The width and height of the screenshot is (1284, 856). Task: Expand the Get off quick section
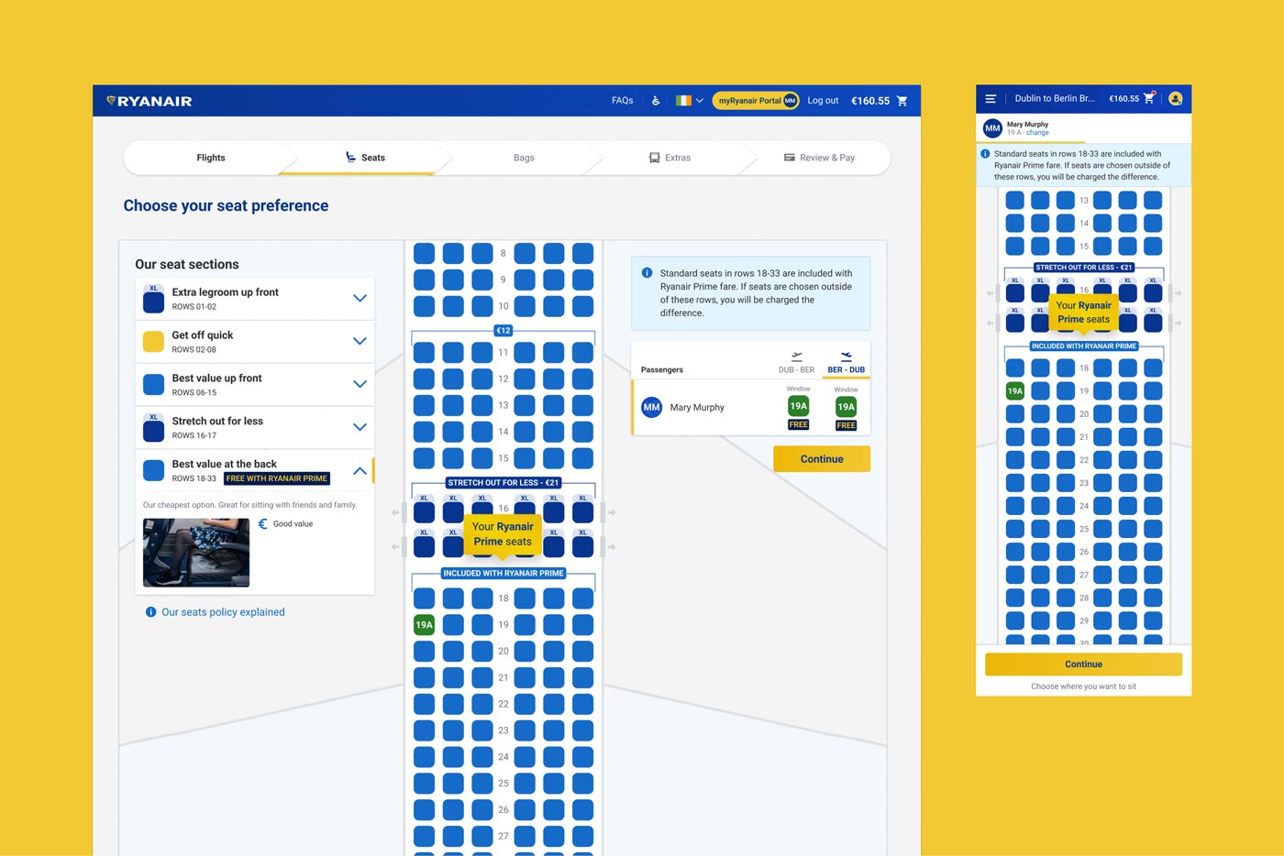pyautogui.click(x=360, y=342)
